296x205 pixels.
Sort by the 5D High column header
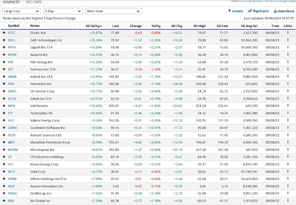(x=199, y=26)
